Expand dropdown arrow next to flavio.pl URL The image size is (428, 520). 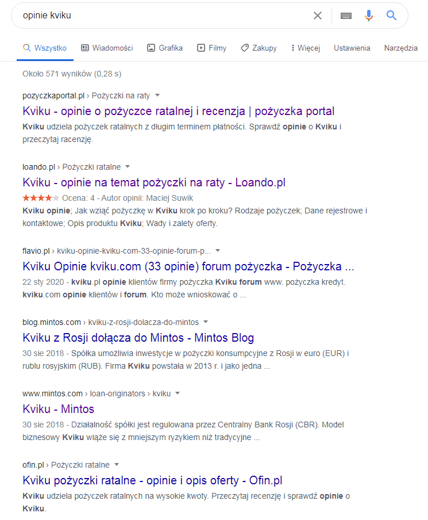[218, 251]
